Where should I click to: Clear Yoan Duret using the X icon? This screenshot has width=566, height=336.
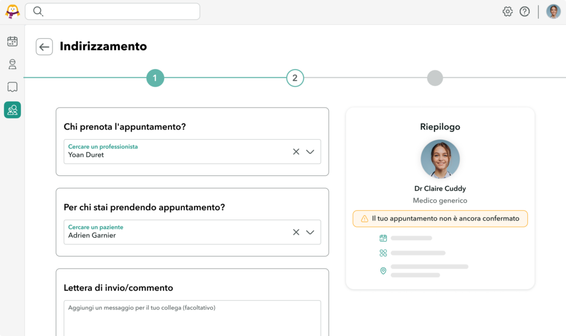(x=296, y=152)
